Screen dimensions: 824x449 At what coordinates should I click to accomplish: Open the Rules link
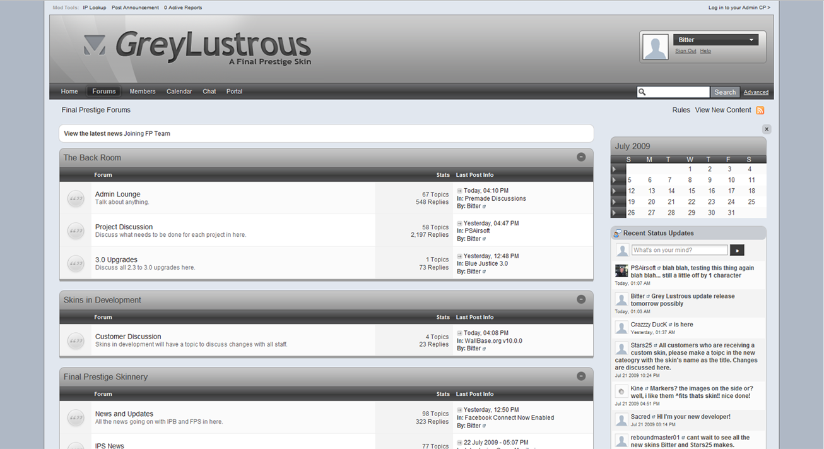(x=681, y=110)
